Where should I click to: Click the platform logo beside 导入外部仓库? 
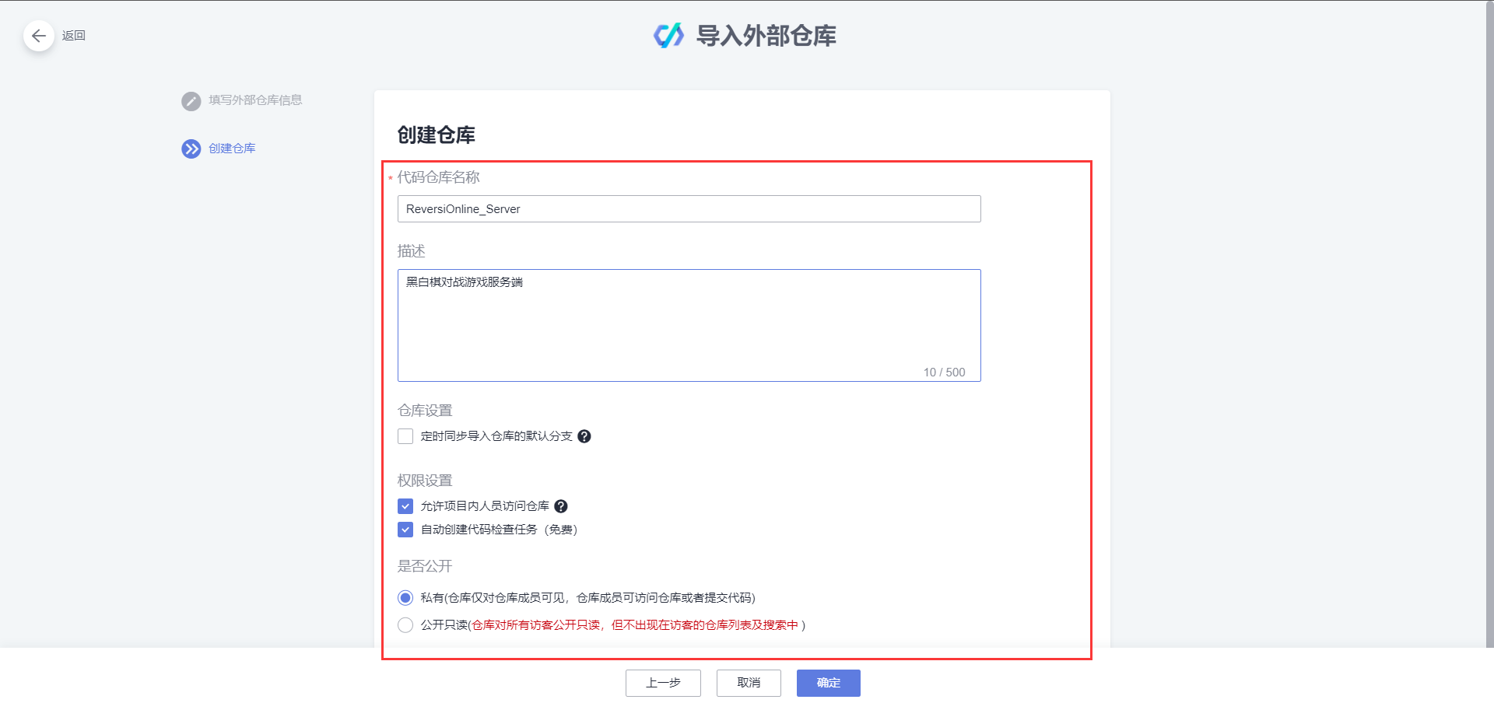[x=668, y=36]
